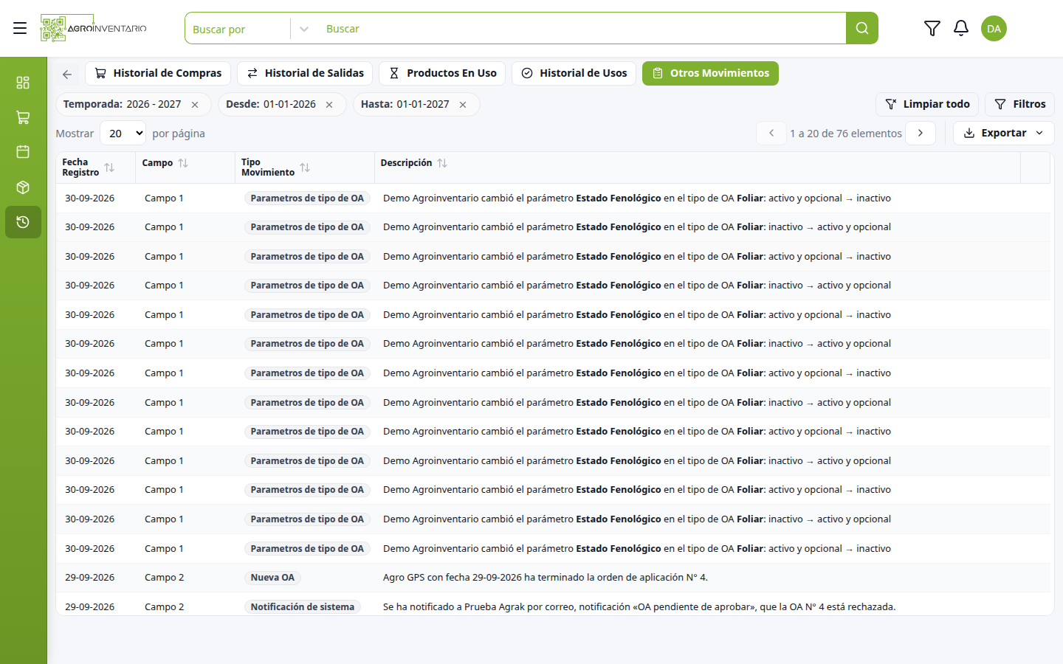Remove the Hasta 01-01-2027 filter chip
This screenshot has width=1063, height=664.
coord(463,105)
